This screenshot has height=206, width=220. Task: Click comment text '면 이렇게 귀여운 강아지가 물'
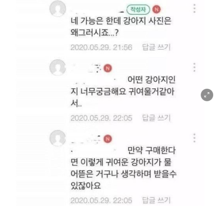pos(121,162)
